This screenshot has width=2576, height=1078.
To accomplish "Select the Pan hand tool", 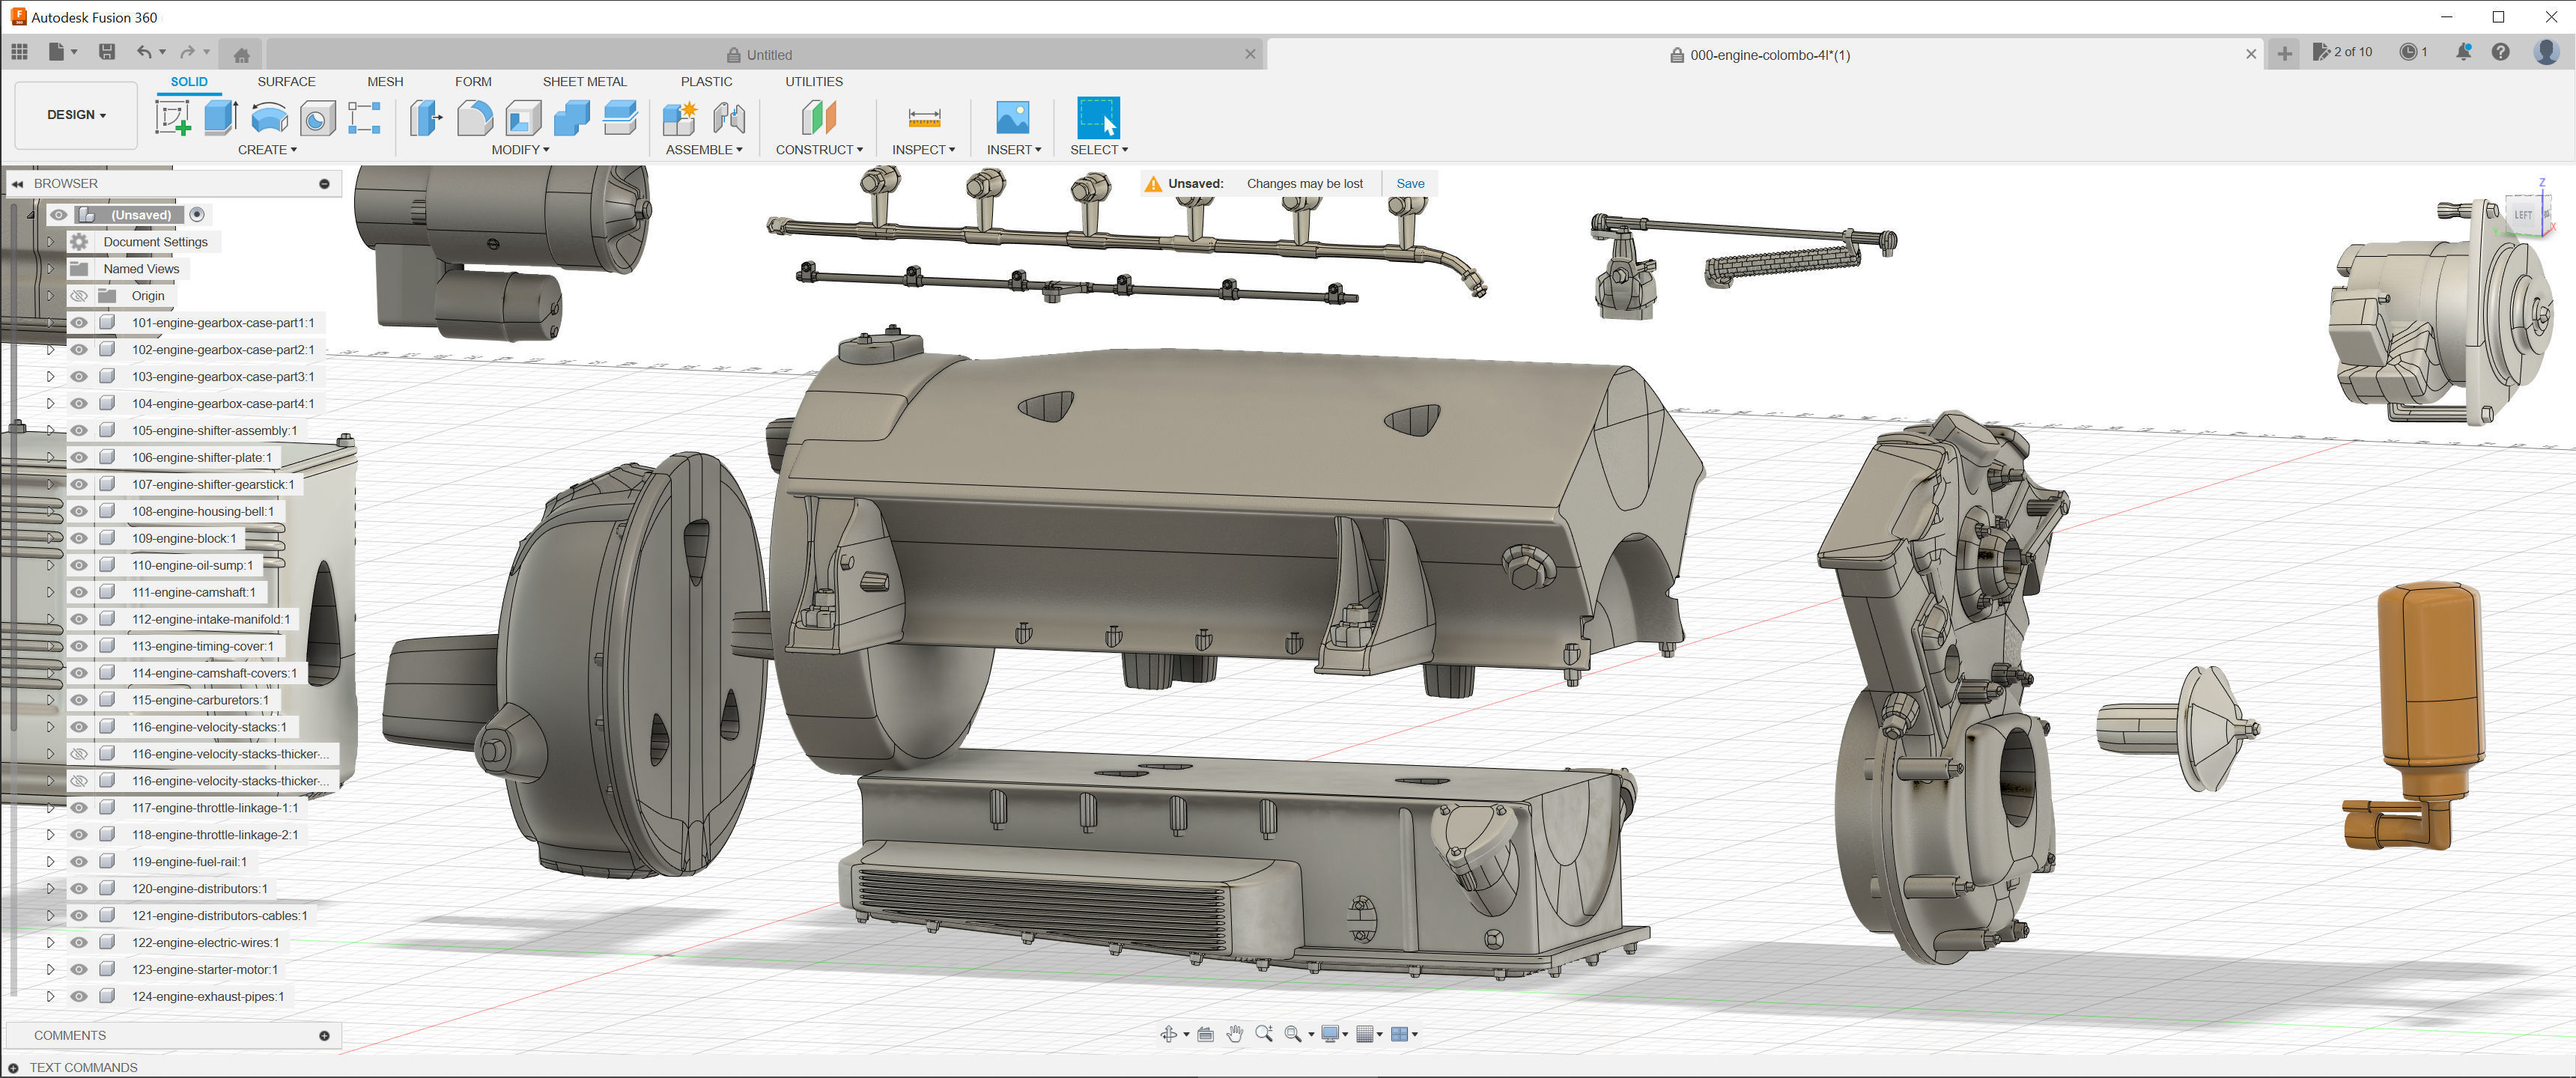I will pos(1234,1034).
